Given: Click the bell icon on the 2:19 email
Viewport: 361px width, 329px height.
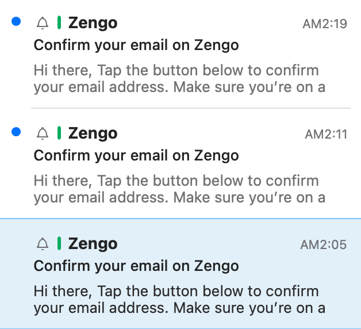Looking at the screenshot, I should click(43, 23).
